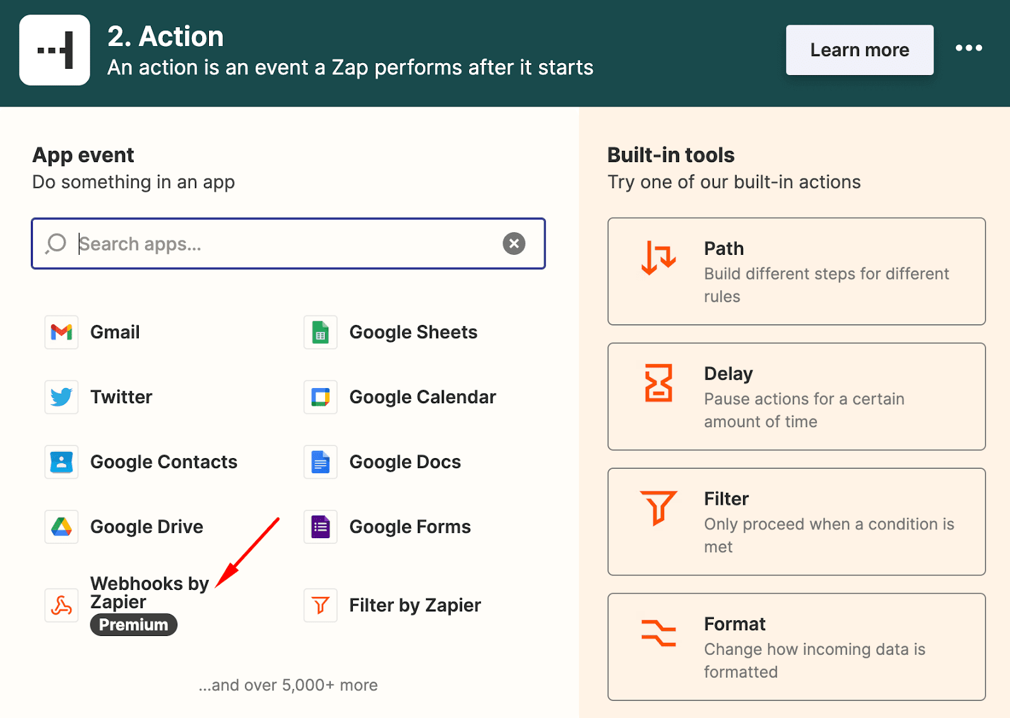
Task: Click the Learn more button
Action: click(x=859, y=50)
